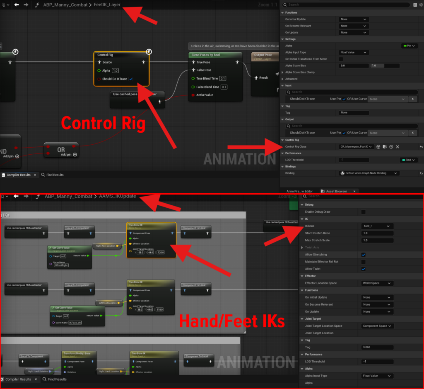Open Effector Location Space dropdown
This screenshot has width=424, height=389.
point(377,283)
